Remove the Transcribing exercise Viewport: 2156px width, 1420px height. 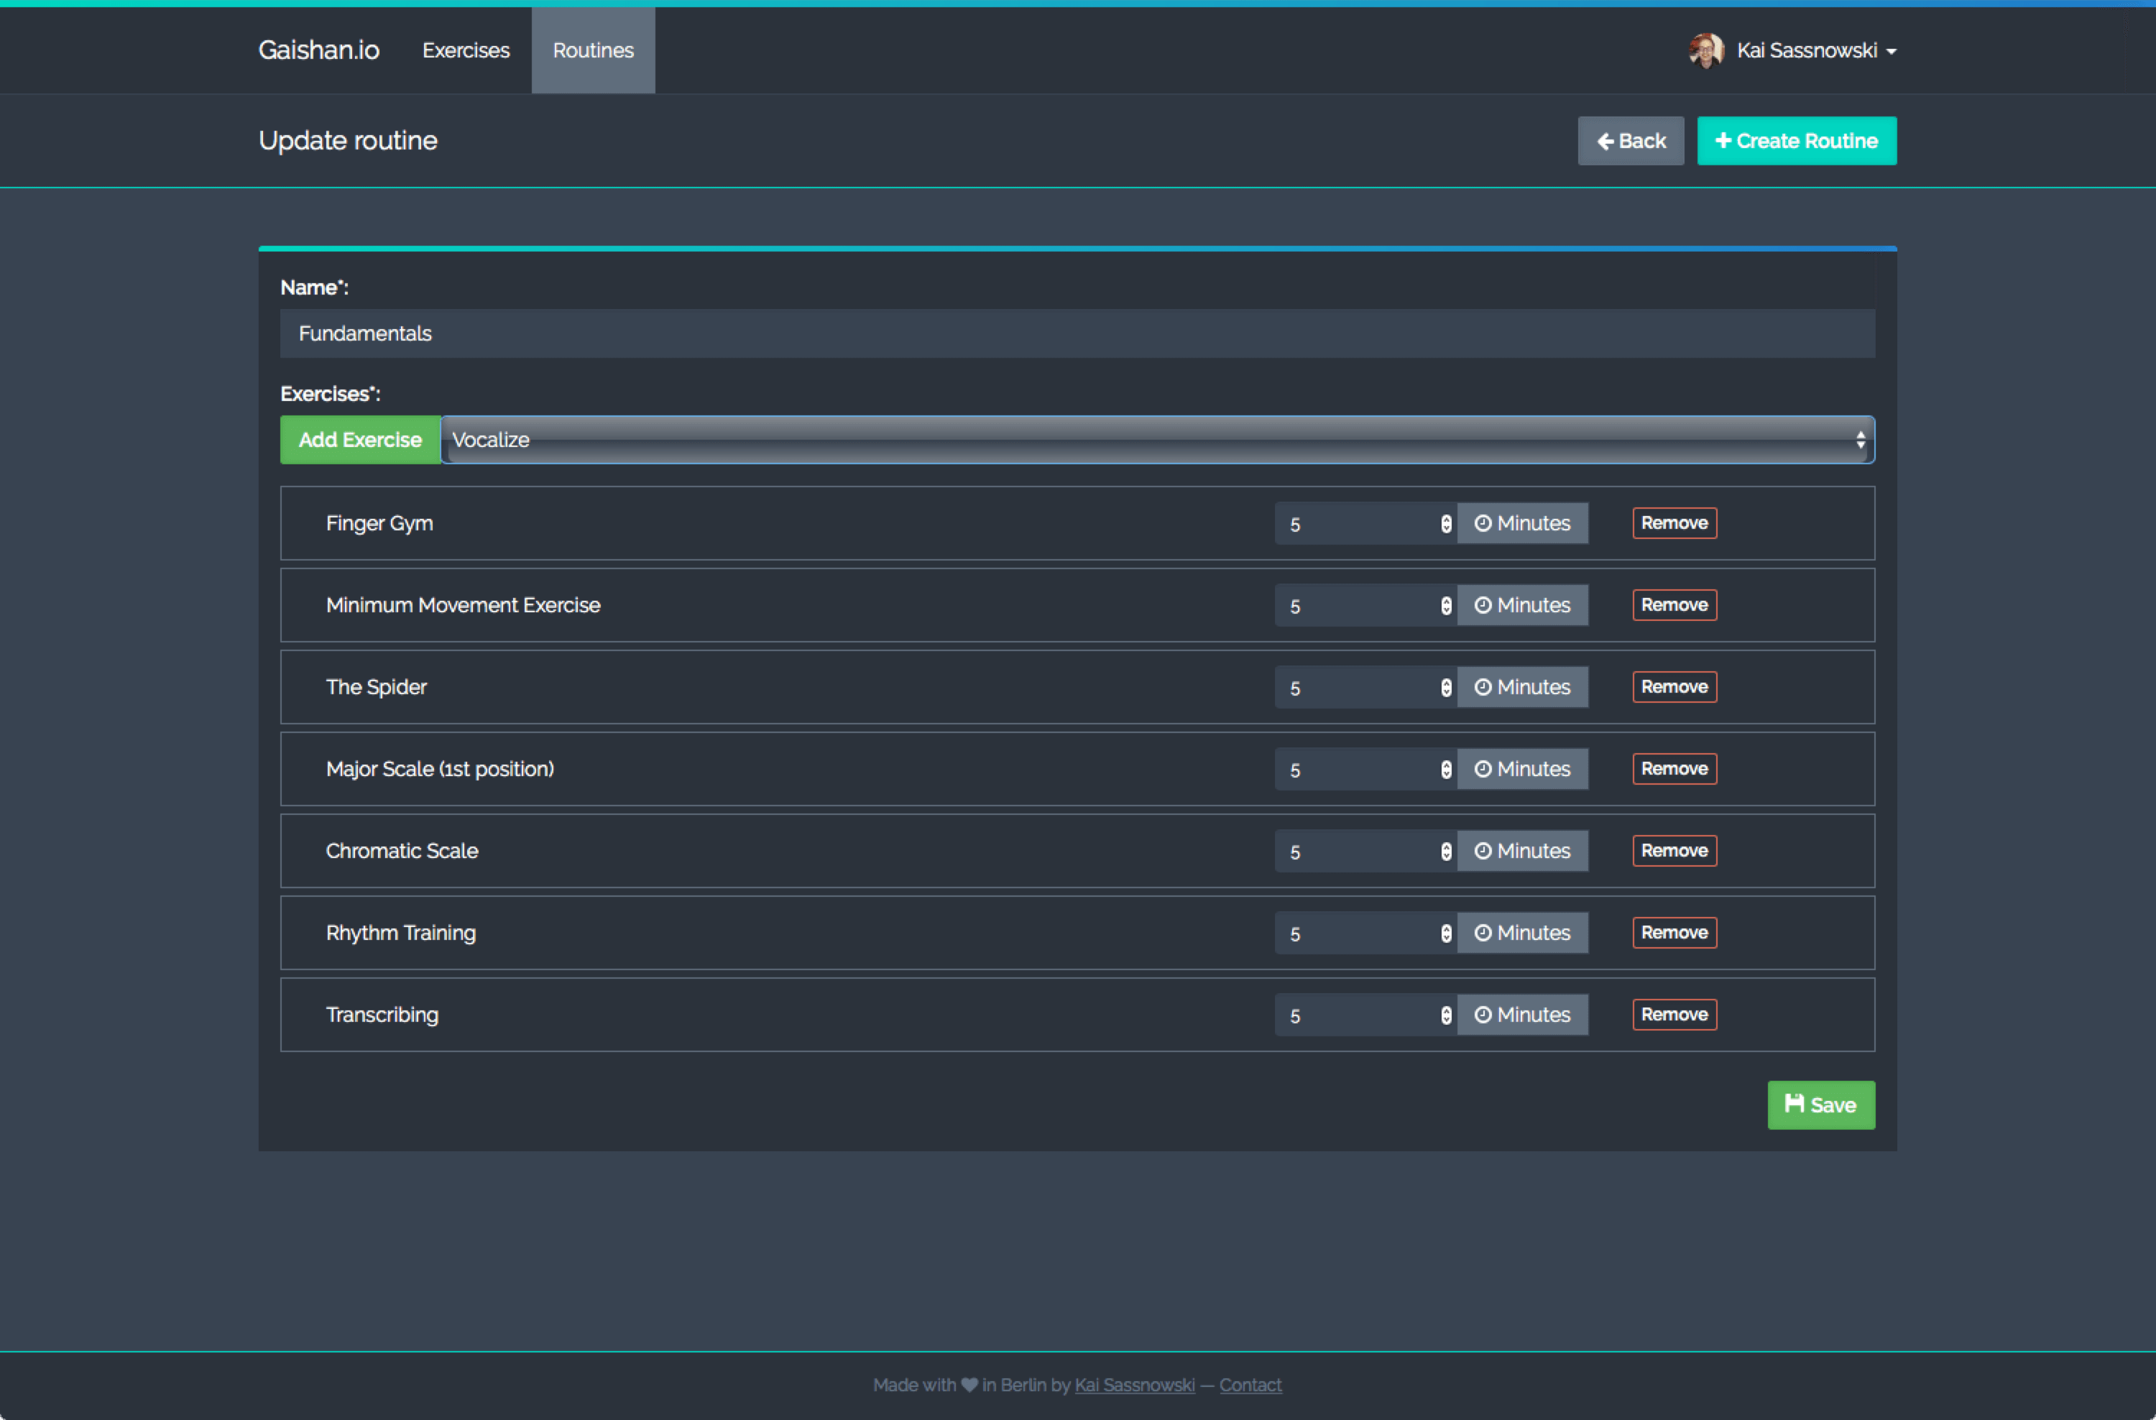click(1674, 1014)
